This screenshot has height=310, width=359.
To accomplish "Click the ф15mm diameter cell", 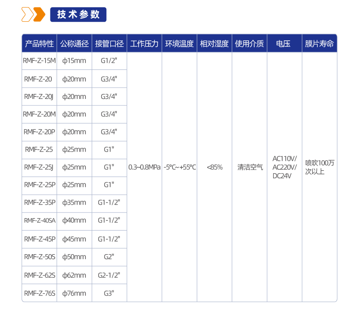I will (75, 61).
